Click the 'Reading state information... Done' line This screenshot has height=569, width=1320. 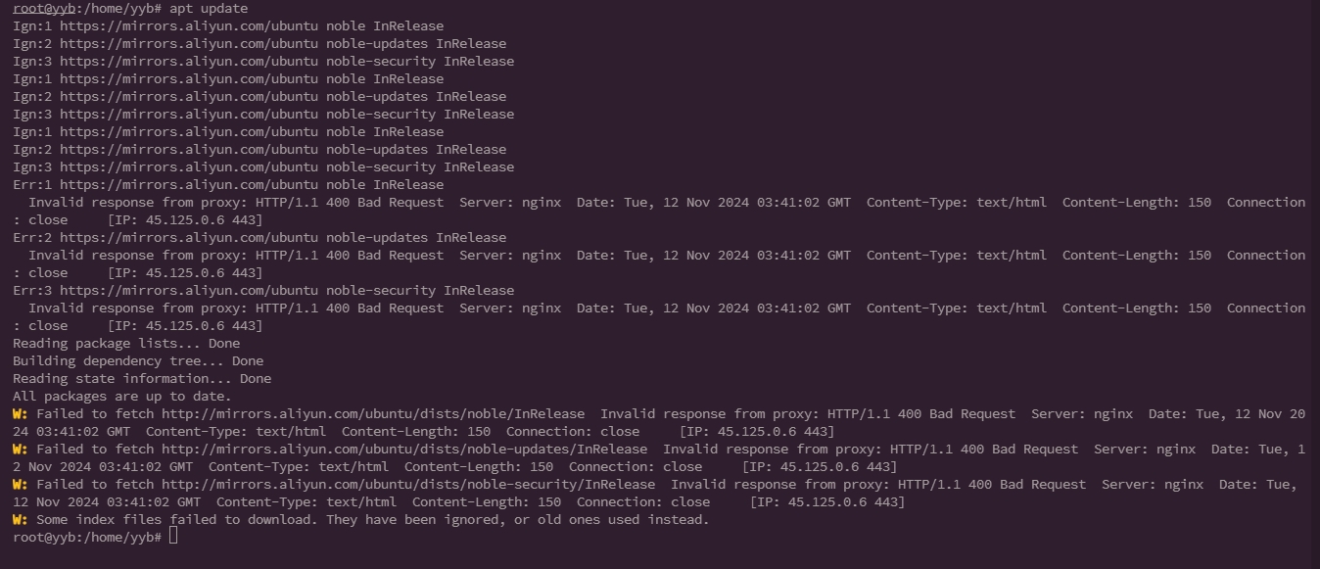142,378
